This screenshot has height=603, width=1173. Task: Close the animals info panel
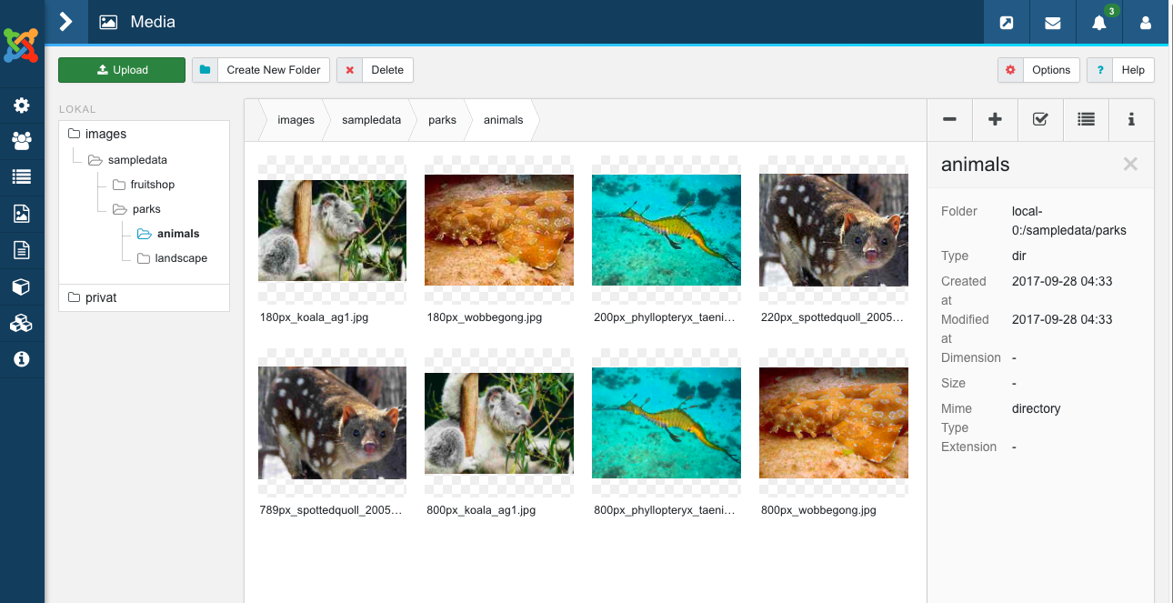[1130, 165]
